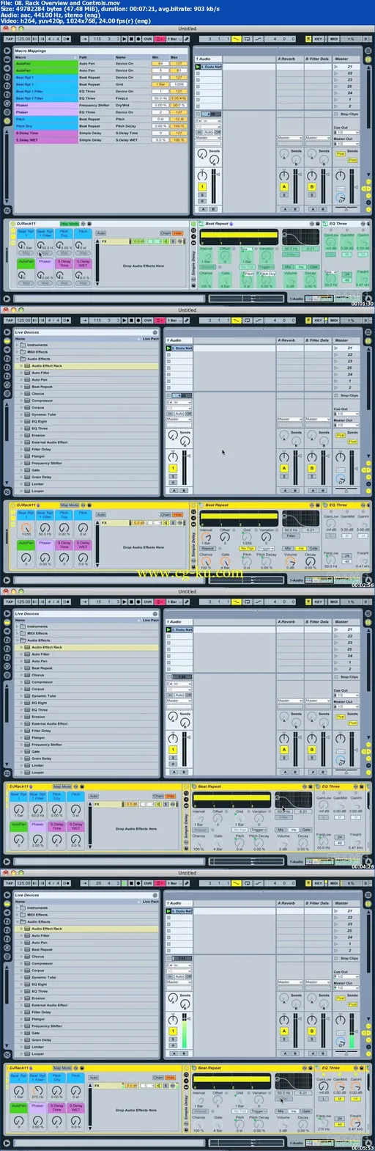
Task: Select the Master track header in the 00:04:26 frame
Action: click(x=346, y=622)
